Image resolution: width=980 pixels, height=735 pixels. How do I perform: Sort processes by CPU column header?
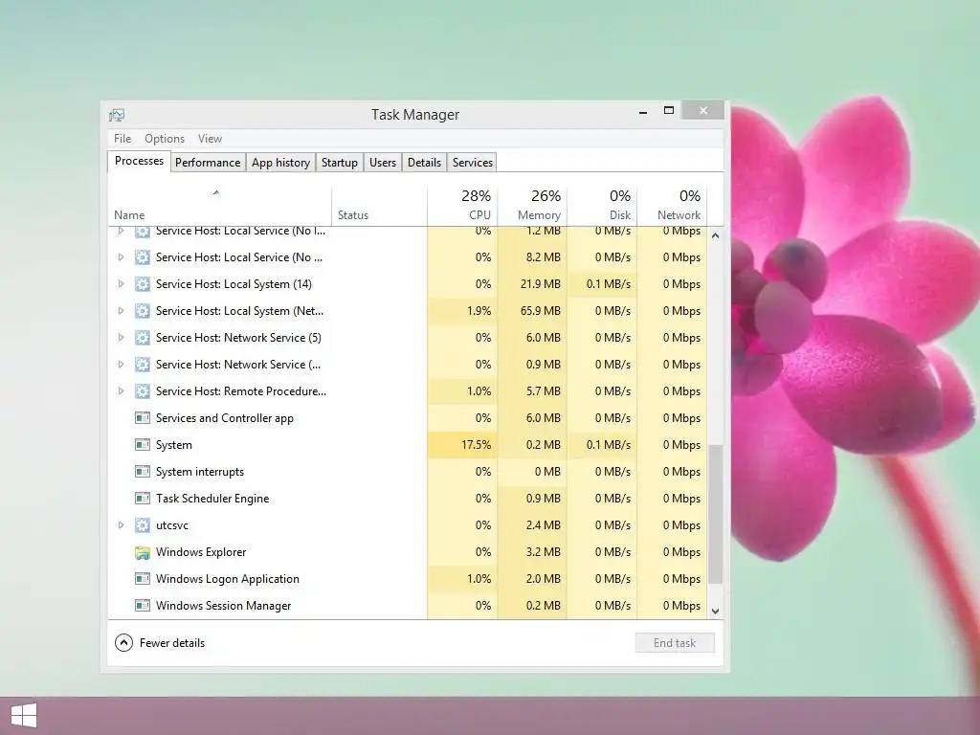tap(462, 207)
